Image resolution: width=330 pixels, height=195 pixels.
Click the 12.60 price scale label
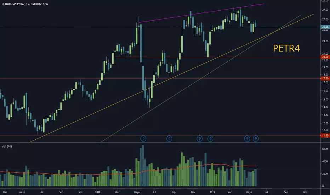pos(325,123)
